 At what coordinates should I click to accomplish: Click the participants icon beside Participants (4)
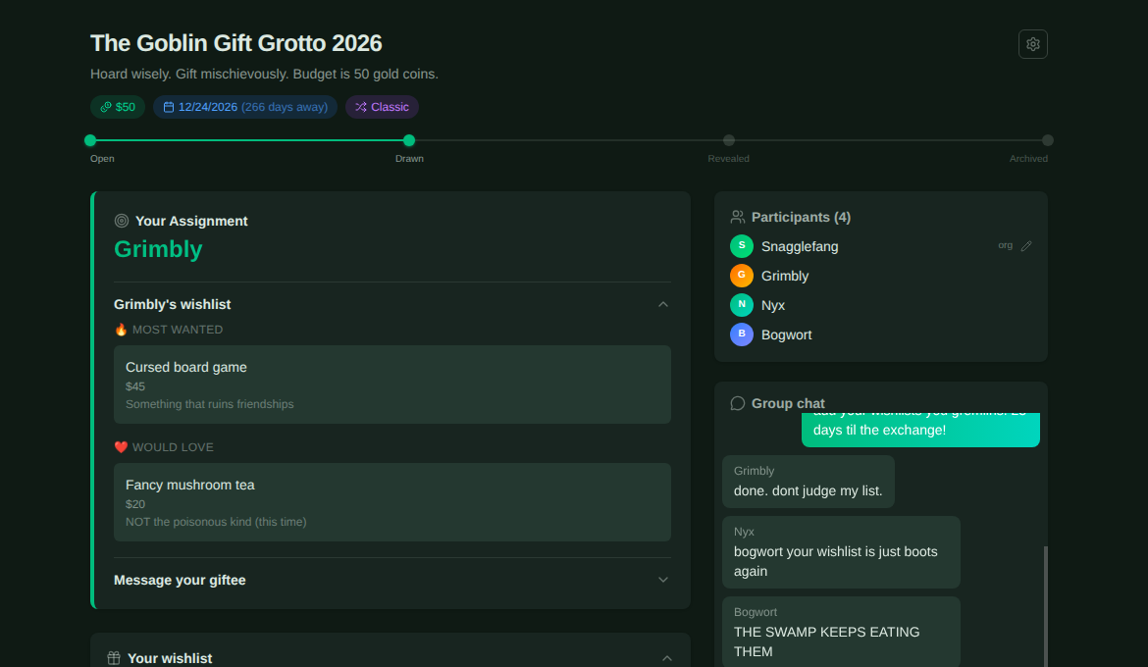[x=739, y=216]
